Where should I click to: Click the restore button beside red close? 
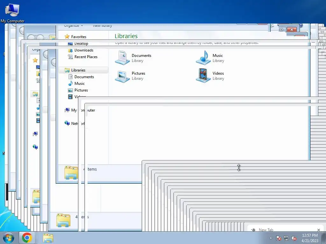coord(281,30)
